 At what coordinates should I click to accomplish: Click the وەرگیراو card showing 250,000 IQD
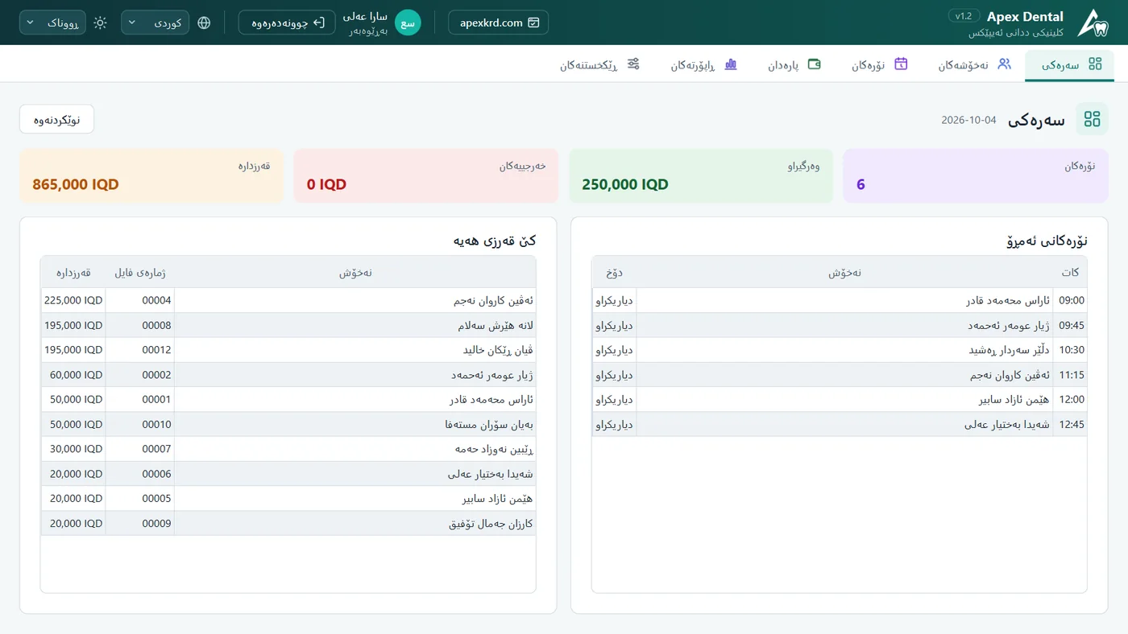pos(701,175)
